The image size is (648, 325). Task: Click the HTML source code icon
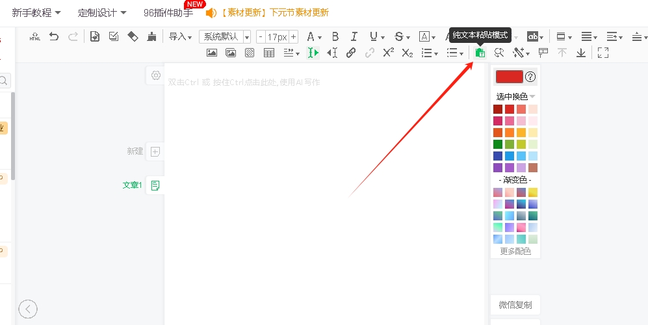[35, 37]
